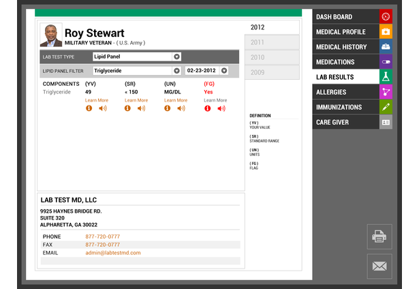
Task: Click the '< 150' standard range value
Action: coord(131,92)
